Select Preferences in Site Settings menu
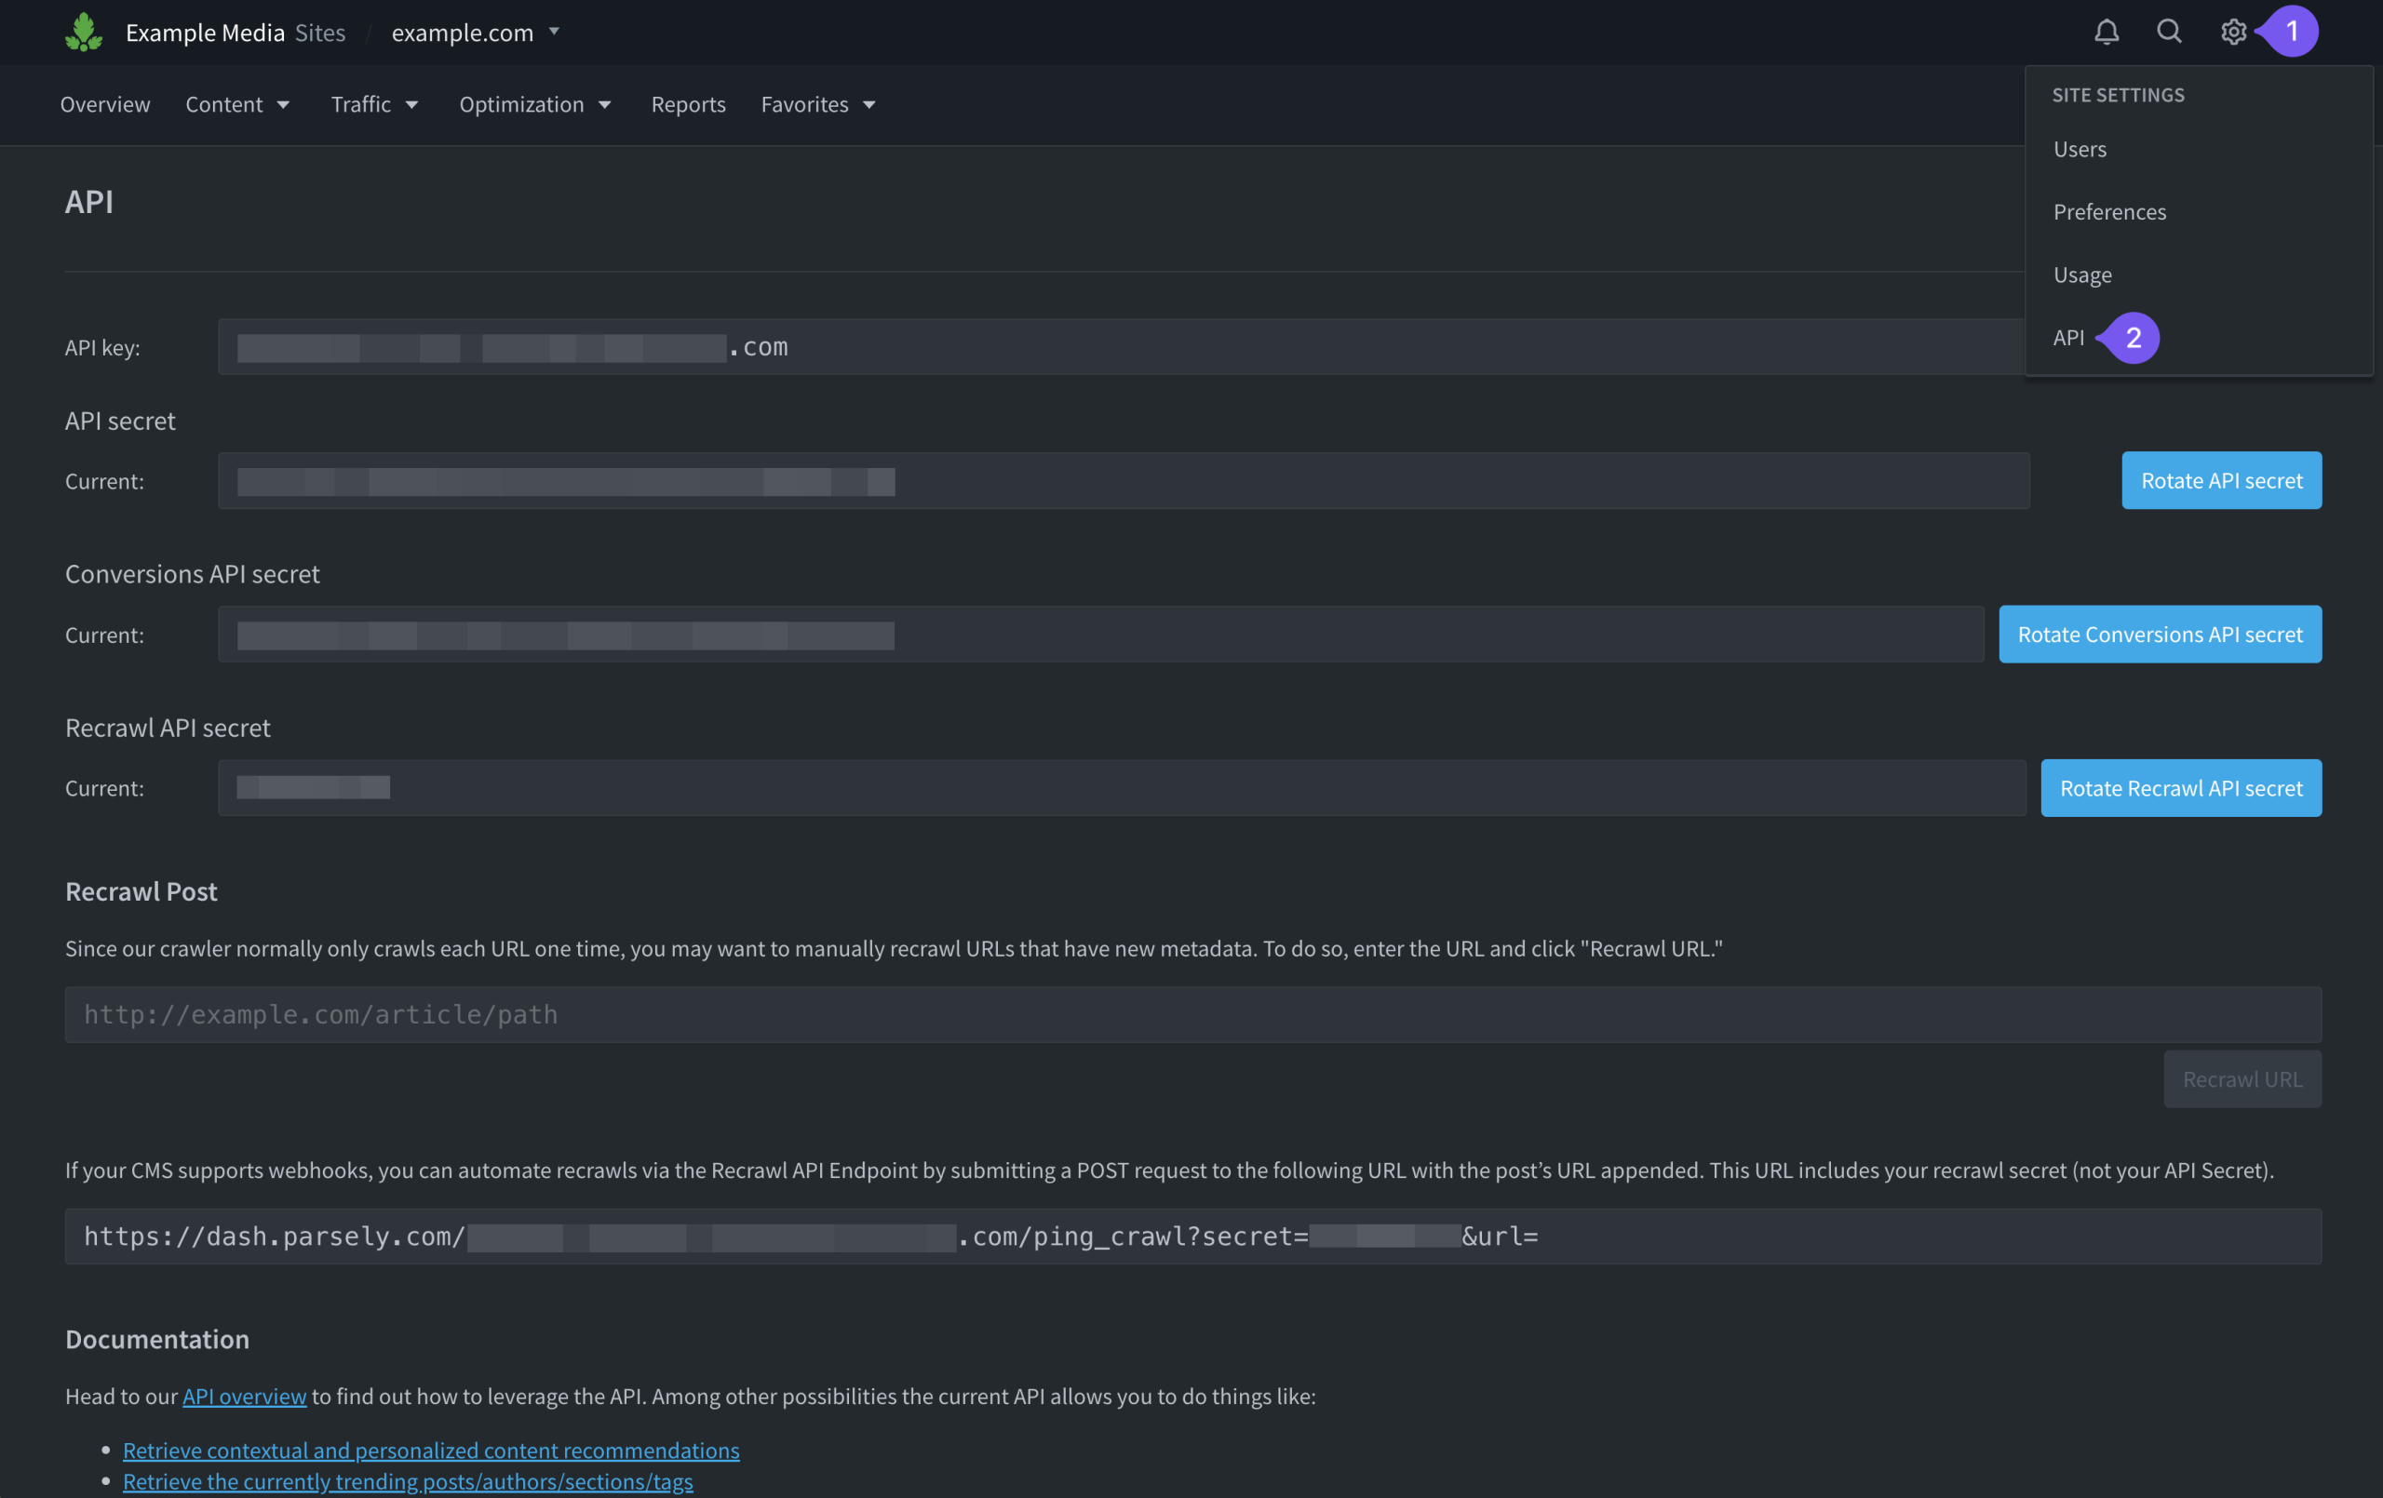 point(2109,212)
